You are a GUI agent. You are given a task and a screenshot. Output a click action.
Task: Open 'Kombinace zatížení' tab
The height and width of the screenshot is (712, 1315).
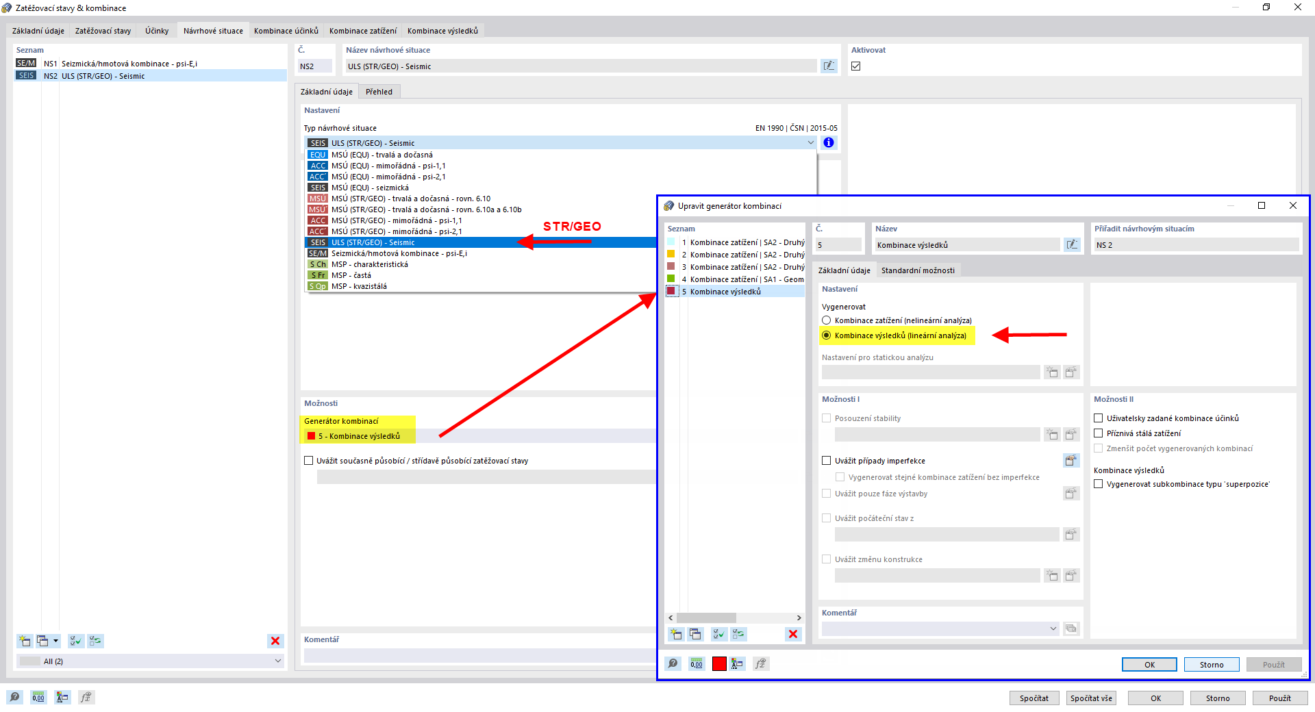pyautogui.click(x=363, y=31)
